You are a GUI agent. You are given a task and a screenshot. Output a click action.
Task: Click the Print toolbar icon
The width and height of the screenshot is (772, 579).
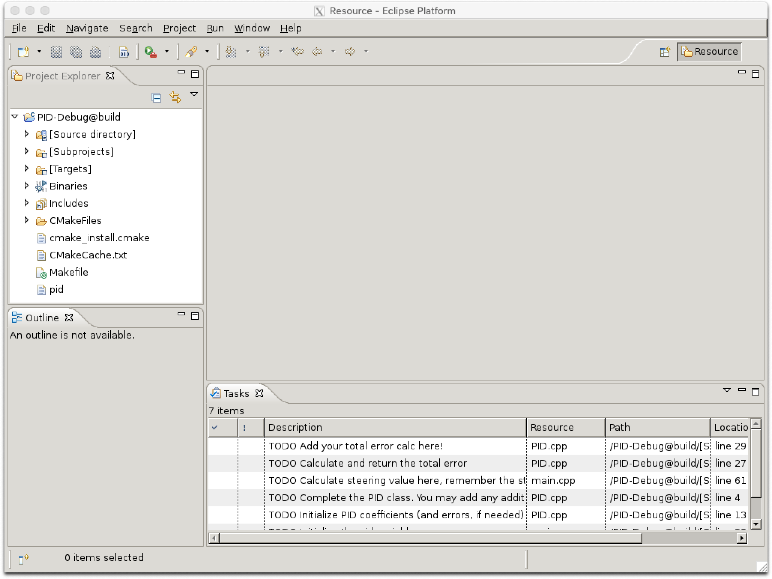pyautogui.click(x=95, y=52)
